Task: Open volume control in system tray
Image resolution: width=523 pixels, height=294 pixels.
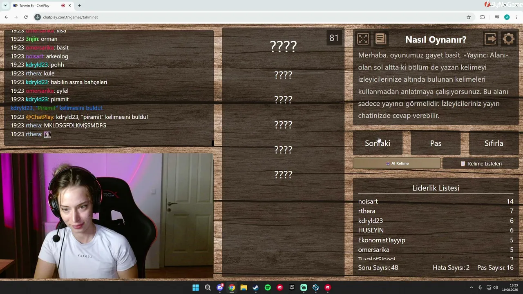Action: pos(495,287)
